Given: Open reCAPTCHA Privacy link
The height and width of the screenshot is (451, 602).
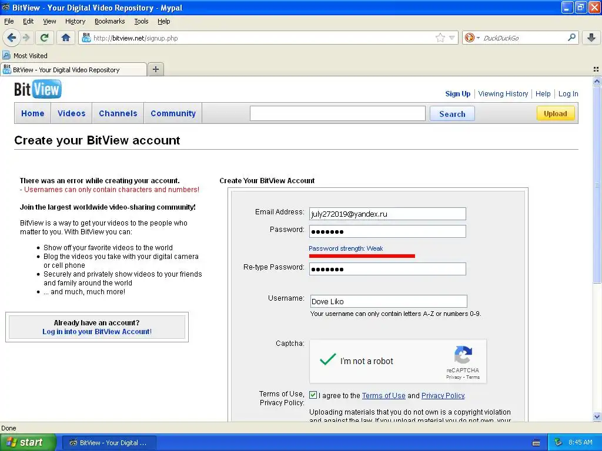Looking at the screenshot, I should (x=453, y=377).
